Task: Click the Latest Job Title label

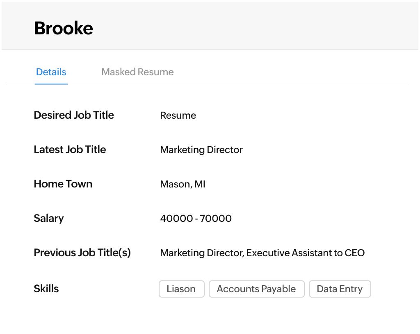Action: (70, 149)
